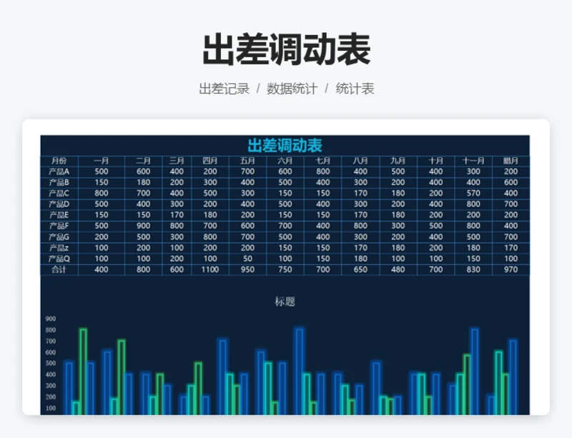Click the 产品Q row label
This screenshot has height=438, width=572.
click(59, 259)
